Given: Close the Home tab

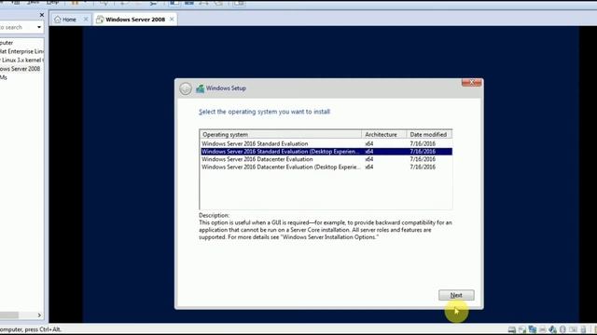Looking at the screenshot, I should 86,19.
